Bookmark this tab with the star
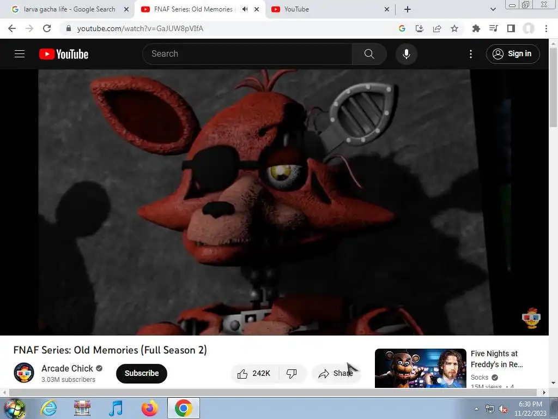Image resolution: width=558 pixels, height=419 pixels. [x=454, y=28]
